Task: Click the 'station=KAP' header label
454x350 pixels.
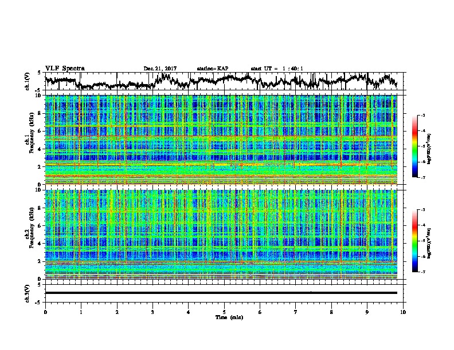Action: [x=213, y=69]
